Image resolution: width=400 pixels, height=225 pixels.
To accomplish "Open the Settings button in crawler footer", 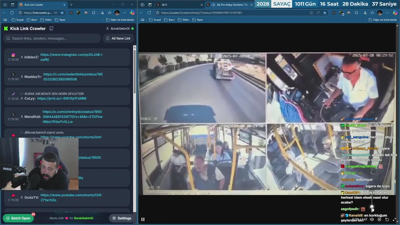I will pyautogui.click(x=122, y=218).
